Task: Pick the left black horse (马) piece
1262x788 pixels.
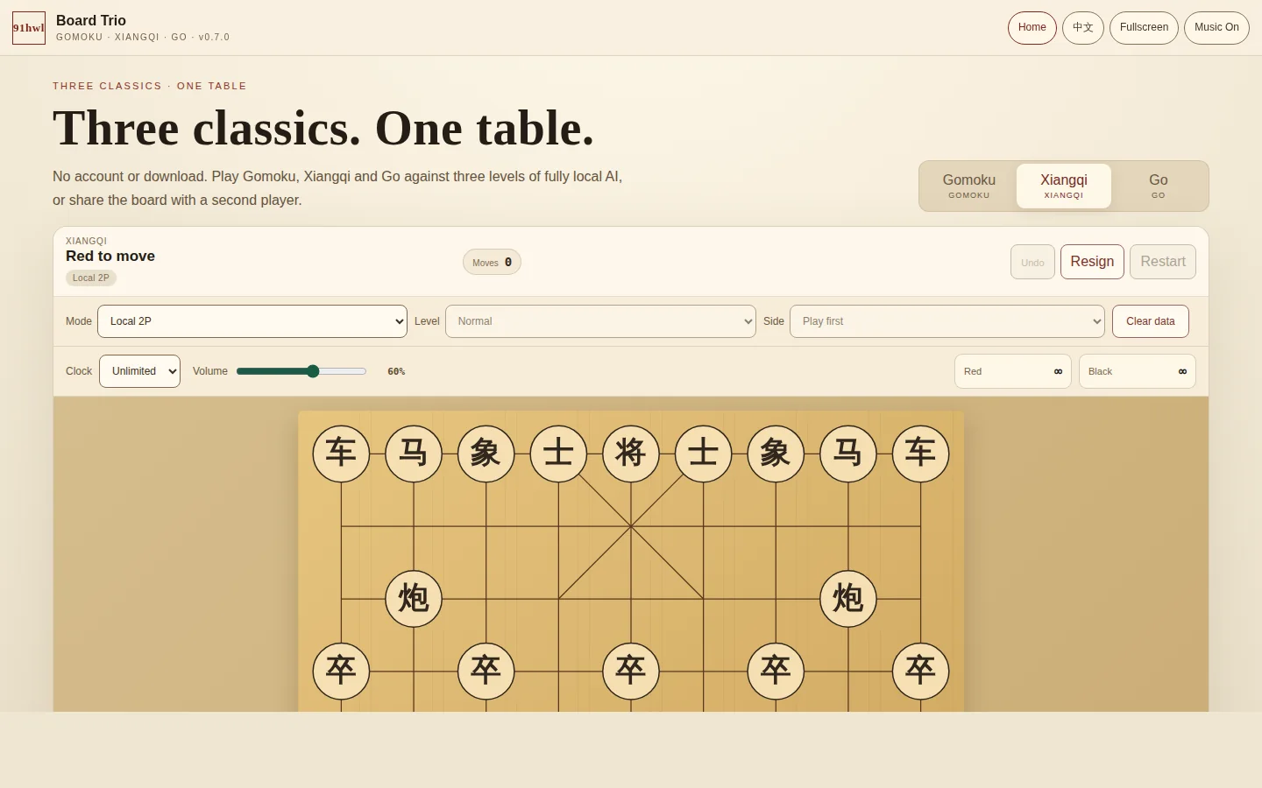Action: coord(414,454)
